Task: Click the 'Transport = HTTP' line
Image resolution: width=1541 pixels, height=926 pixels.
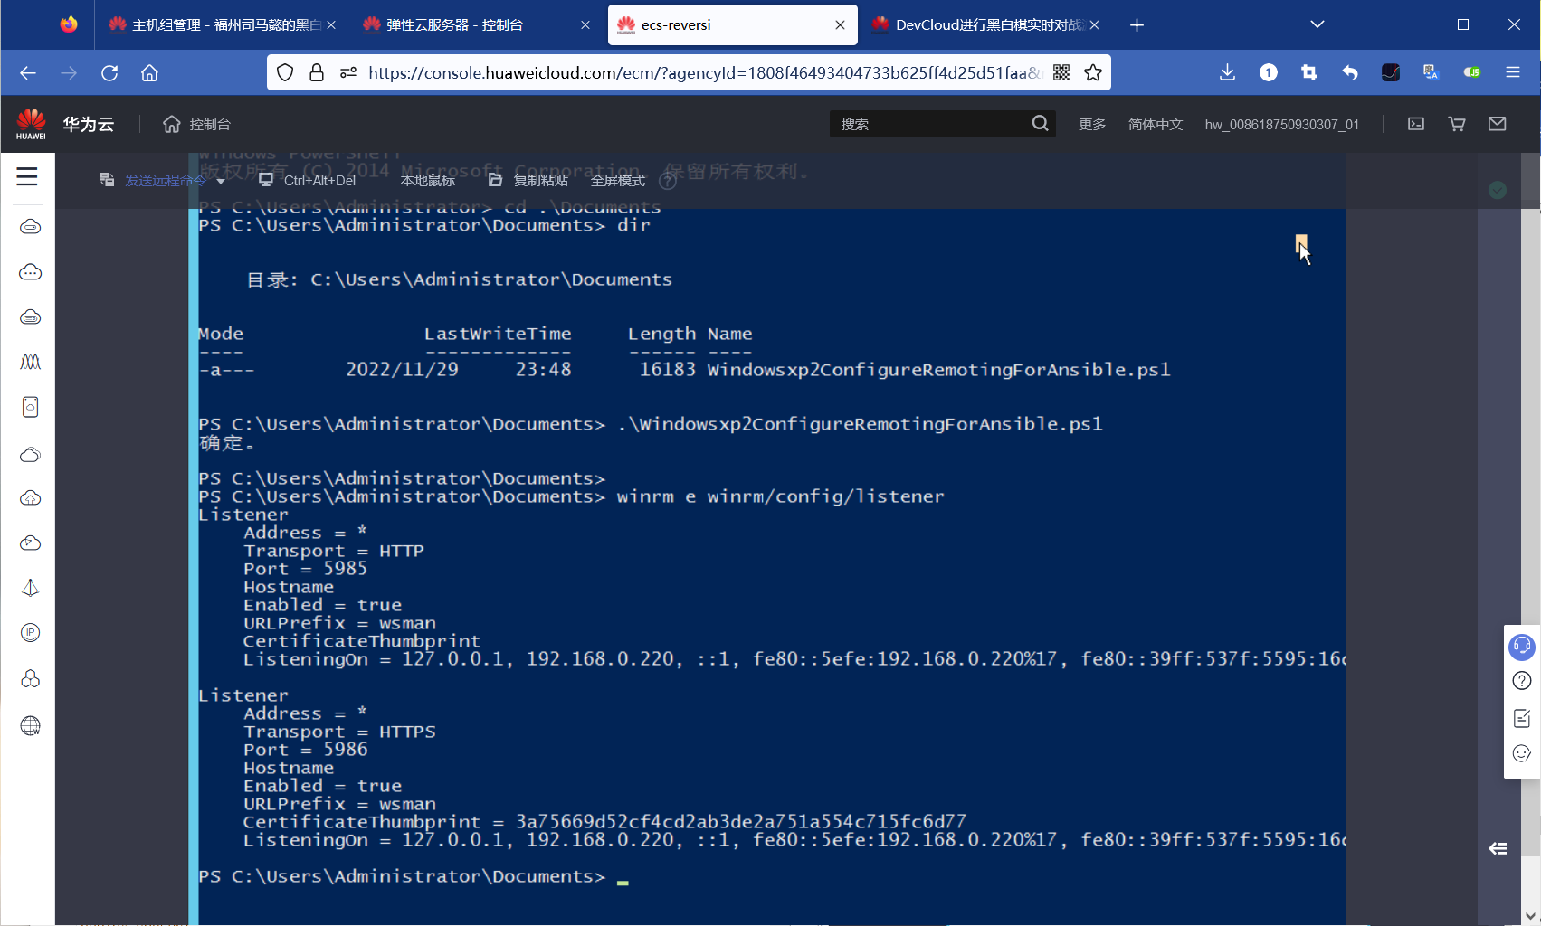Action: (x=333, y=551)
